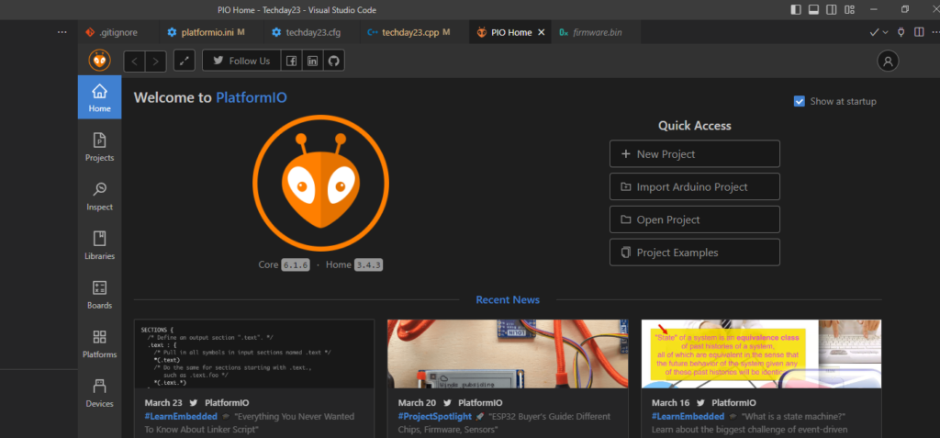Click the PlatformIO serial monitor plug icon

point(902,32)
